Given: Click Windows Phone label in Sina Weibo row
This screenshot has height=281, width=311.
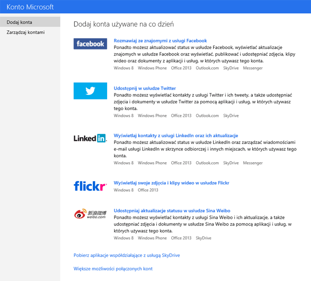Looking at the screenshot, I should point(153,238).
